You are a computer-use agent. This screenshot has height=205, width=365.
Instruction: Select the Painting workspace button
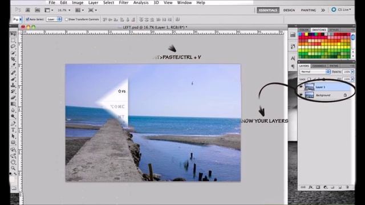308,10
